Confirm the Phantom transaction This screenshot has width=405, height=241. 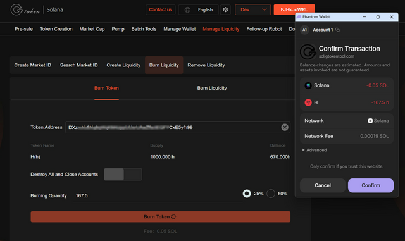pyautogui.click(x=371, y=185)
